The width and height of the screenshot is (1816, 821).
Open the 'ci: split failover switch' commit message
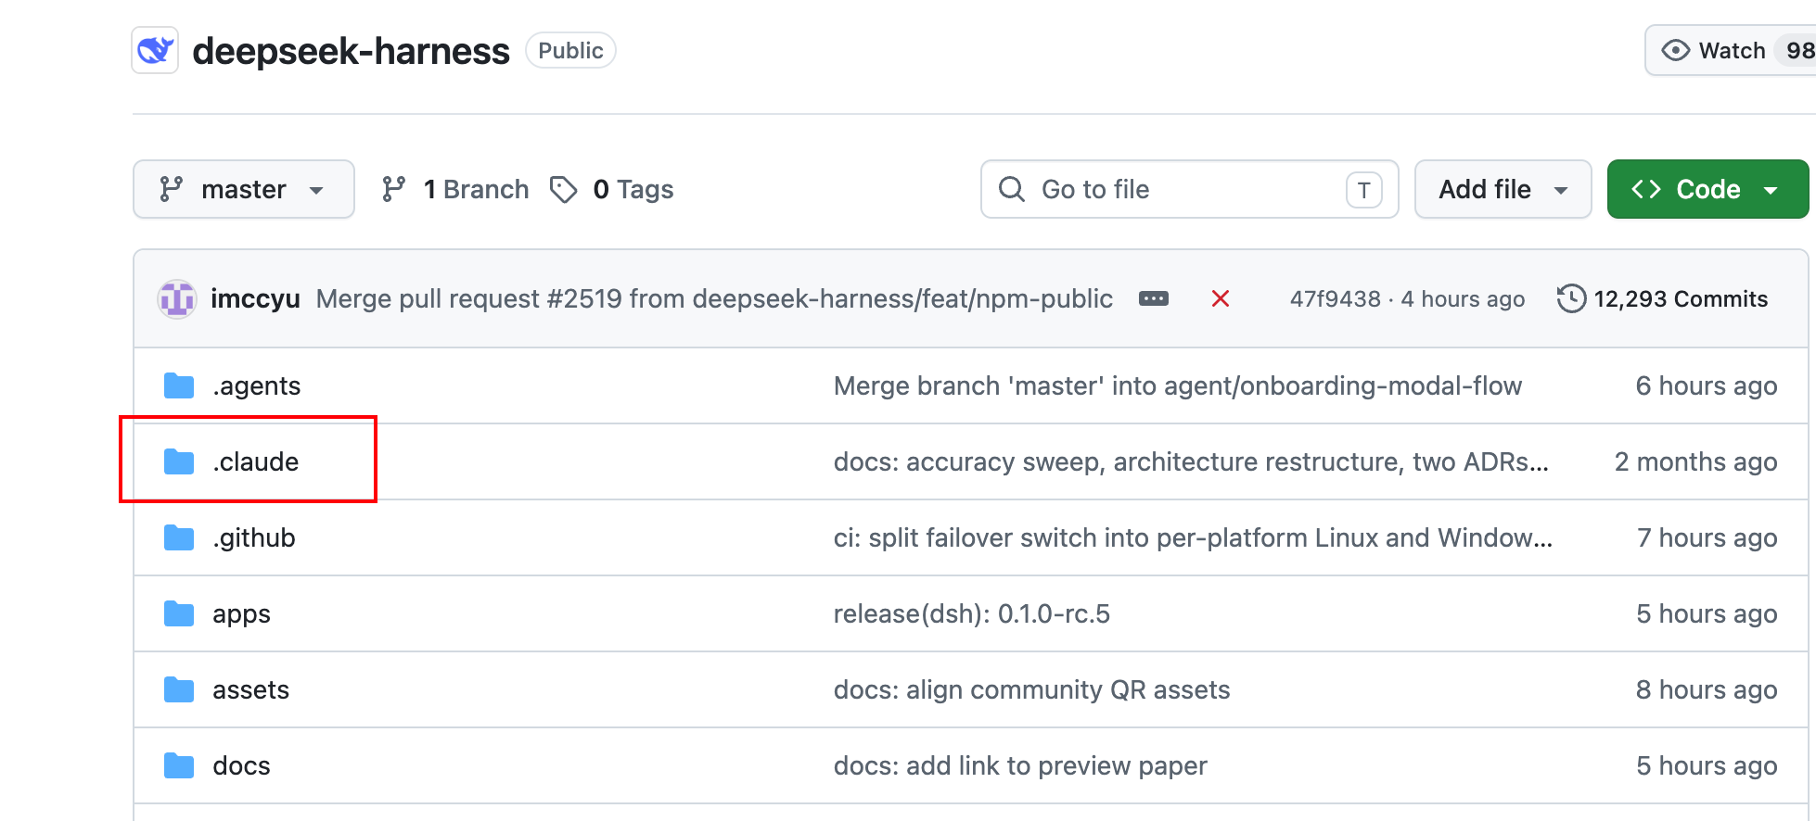click(x=1193, y=537)
